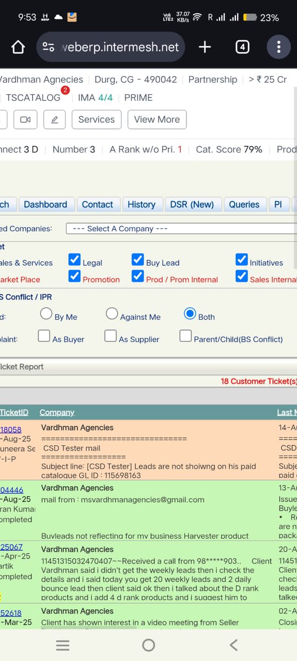Uncheck the Initiatives checkbox
Viewport: 297px width, 661px height.
pos(241,259)
